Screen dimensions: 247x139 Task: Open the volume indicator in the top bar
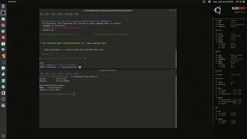coord(240,2)
